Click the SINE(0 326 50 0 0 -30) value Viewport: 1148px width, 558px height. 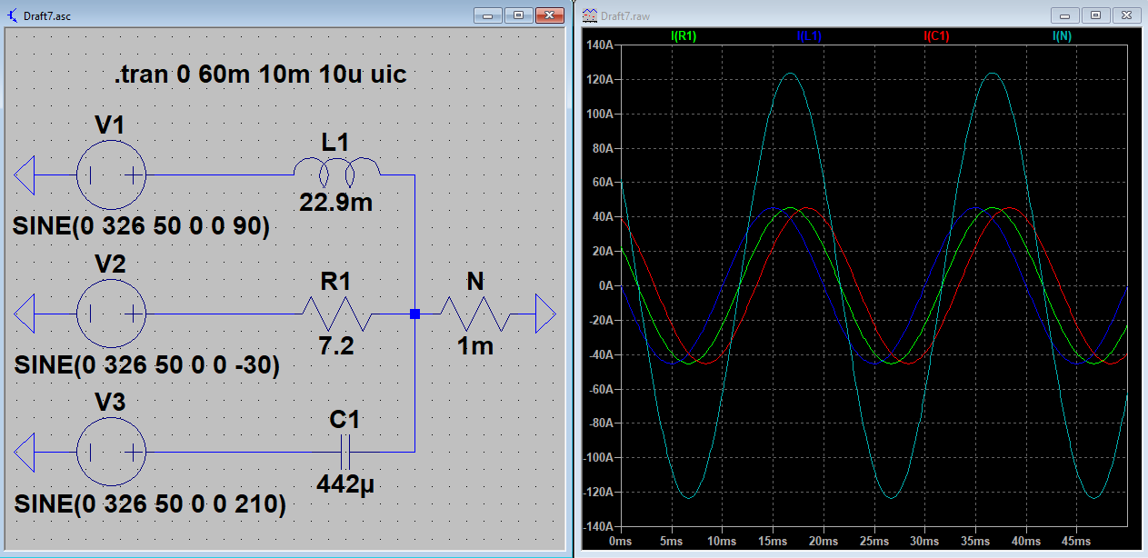coord(146,365)
